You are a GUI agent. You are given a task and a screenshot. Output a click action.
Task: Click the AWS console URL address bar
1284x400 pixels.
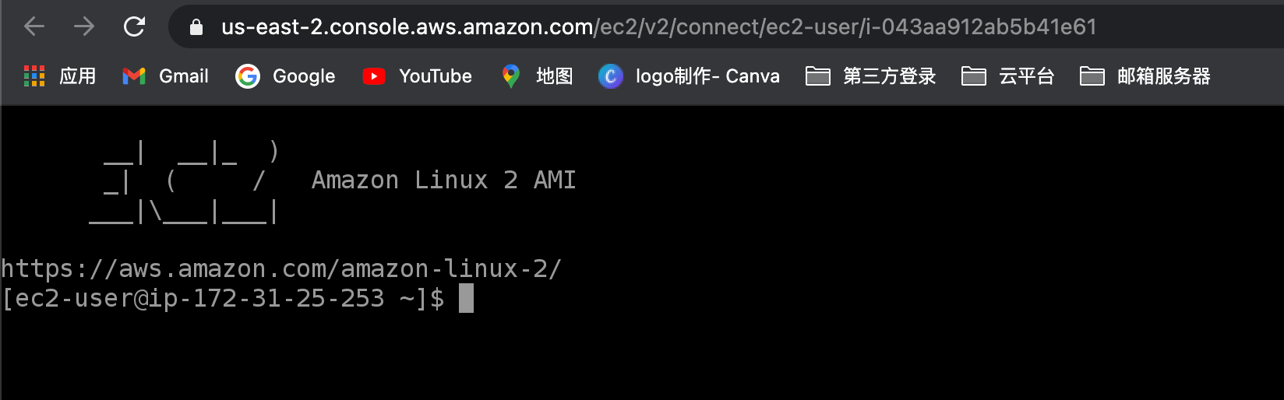pos(658,27)
